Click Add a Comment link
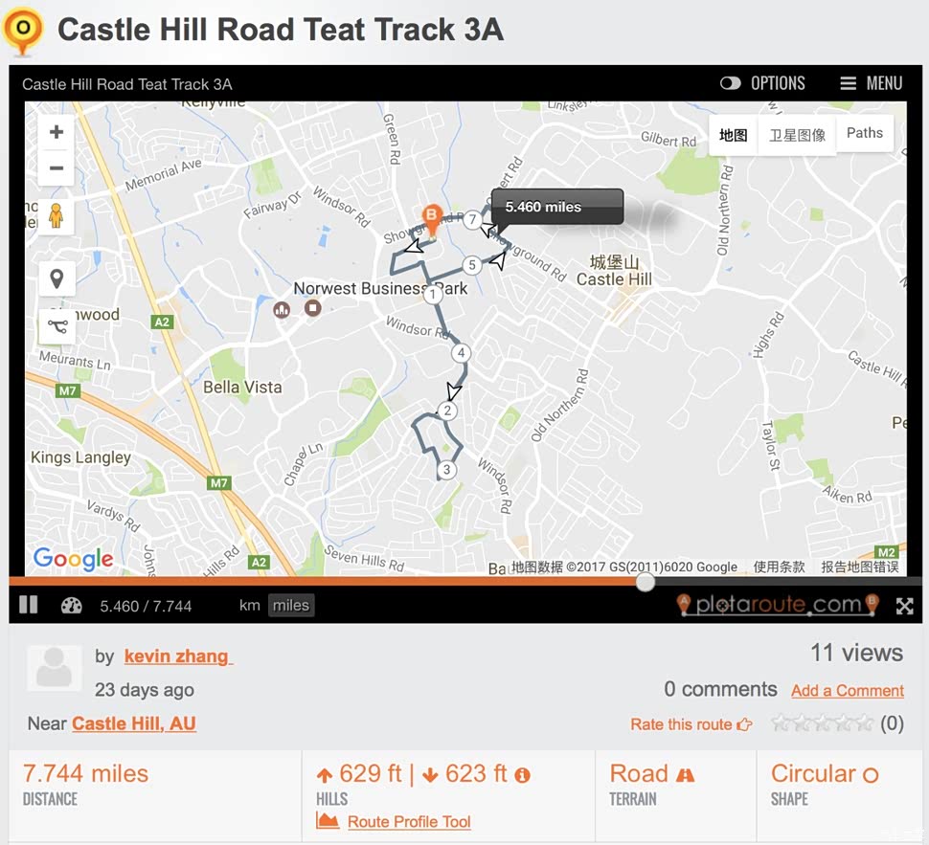Image resolution: width=929 pixels, height=845 pixels. [848, 691]
